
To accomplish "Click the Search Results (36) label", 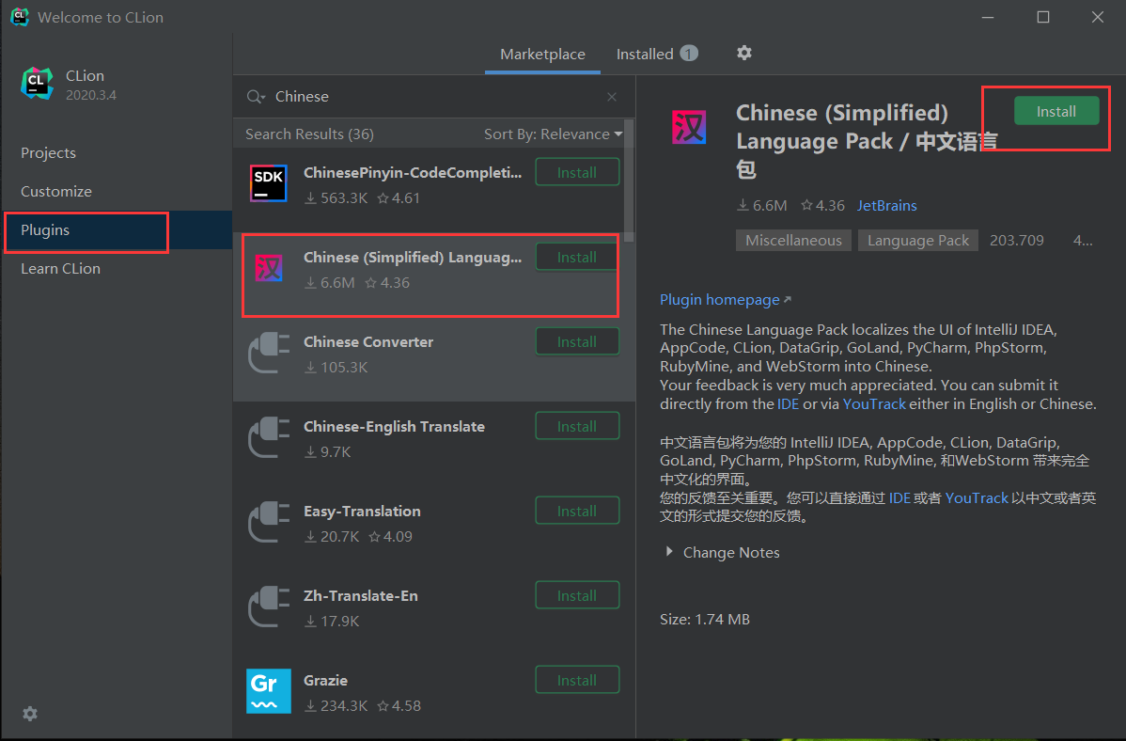I will click(x=309, y=134).
